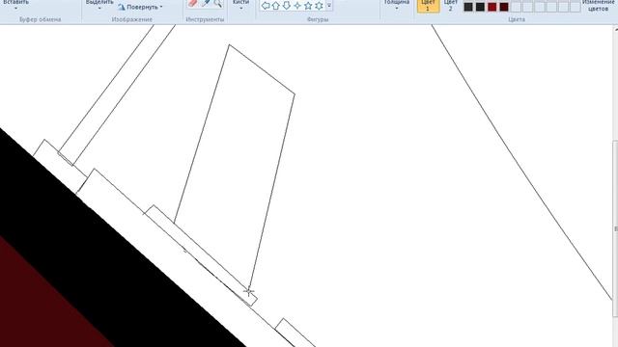Pick the left arrow shape
618x347 pixels.
pyautogui.click(x=266, y=6)
